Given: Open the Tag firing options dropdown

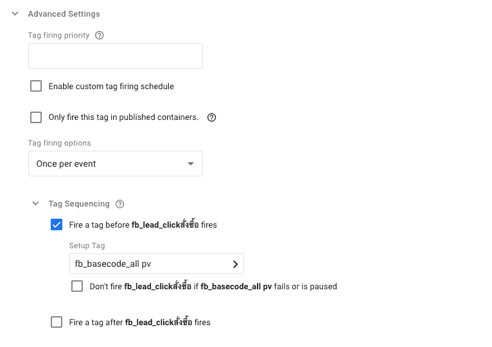Looking at the screenshot, I should 116,164.
